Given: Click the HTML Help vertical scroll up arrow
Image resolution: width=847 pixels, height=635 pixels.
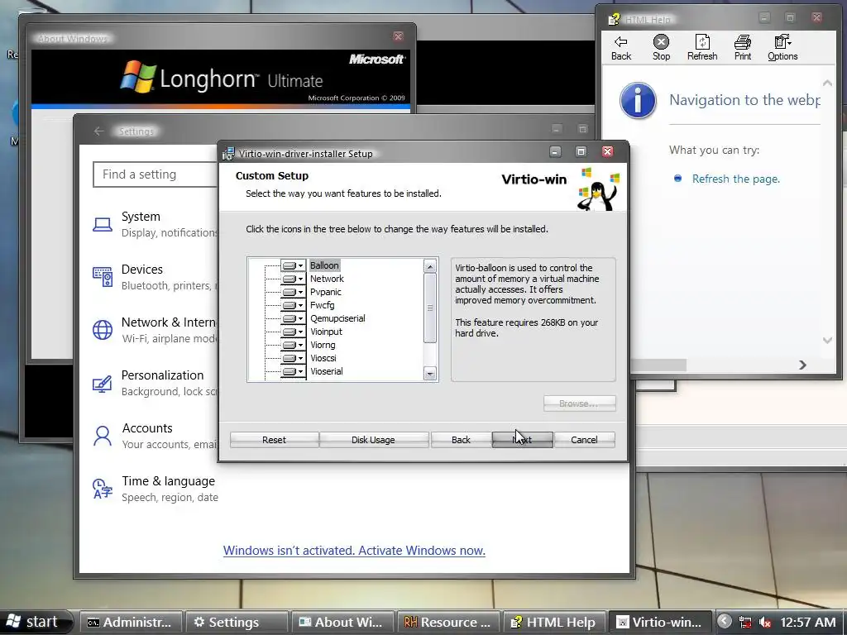Looking at the screenshot, I should point(827,84).
